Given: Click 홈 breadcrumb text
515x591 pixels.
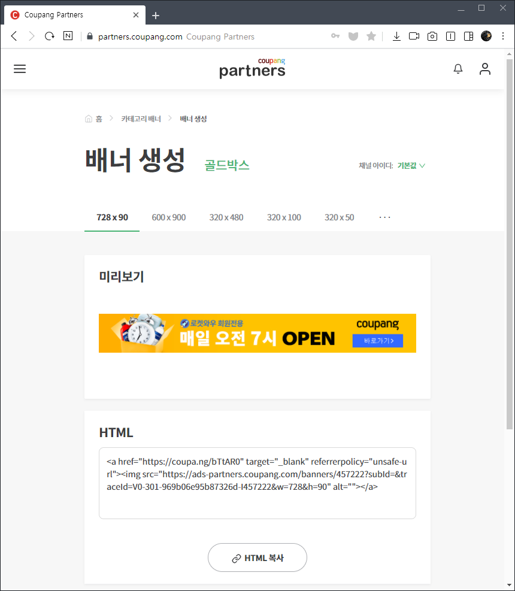Looking at the screenshot, I should tap(99, 119).
